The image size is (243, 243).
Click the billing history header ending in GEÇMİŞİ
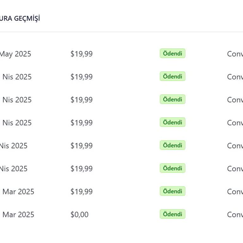click(x=20, y=18)
